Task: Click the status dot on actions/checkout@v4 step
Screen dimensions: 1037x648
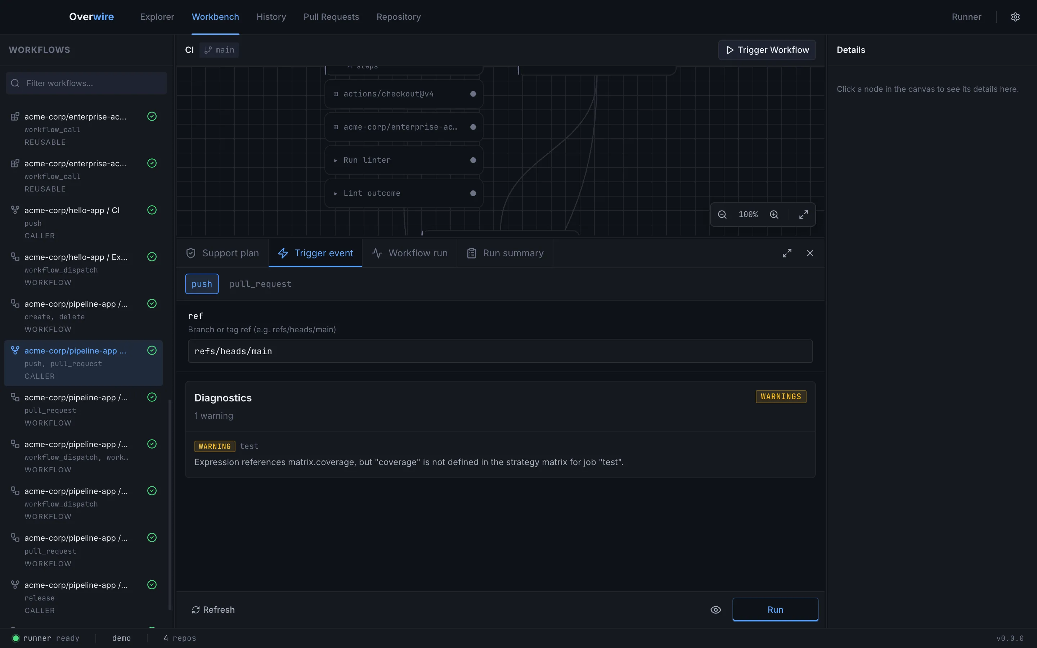Action: click(x=473, y=94)
